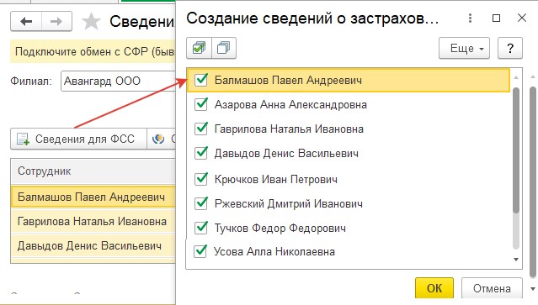Uncheck all employees icon button
Image resolution: width=538 pixels, height=305 pixels.
(224, 48)
